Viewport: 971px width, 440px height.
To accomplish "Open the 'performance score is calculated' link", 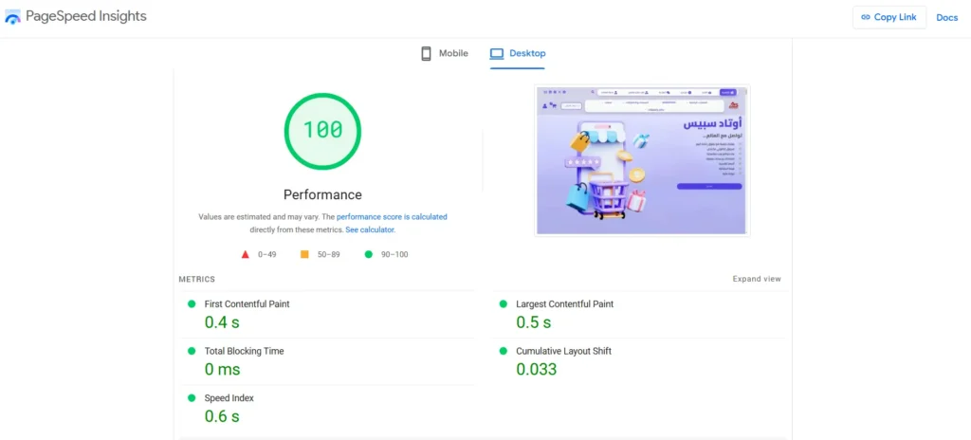I will pos(392,217).
